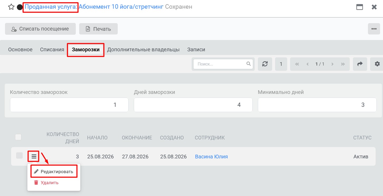Screen dimensions: 383x196
Task: Open the Абонемент 10 йога/стретчинг link
Action: 121,7
